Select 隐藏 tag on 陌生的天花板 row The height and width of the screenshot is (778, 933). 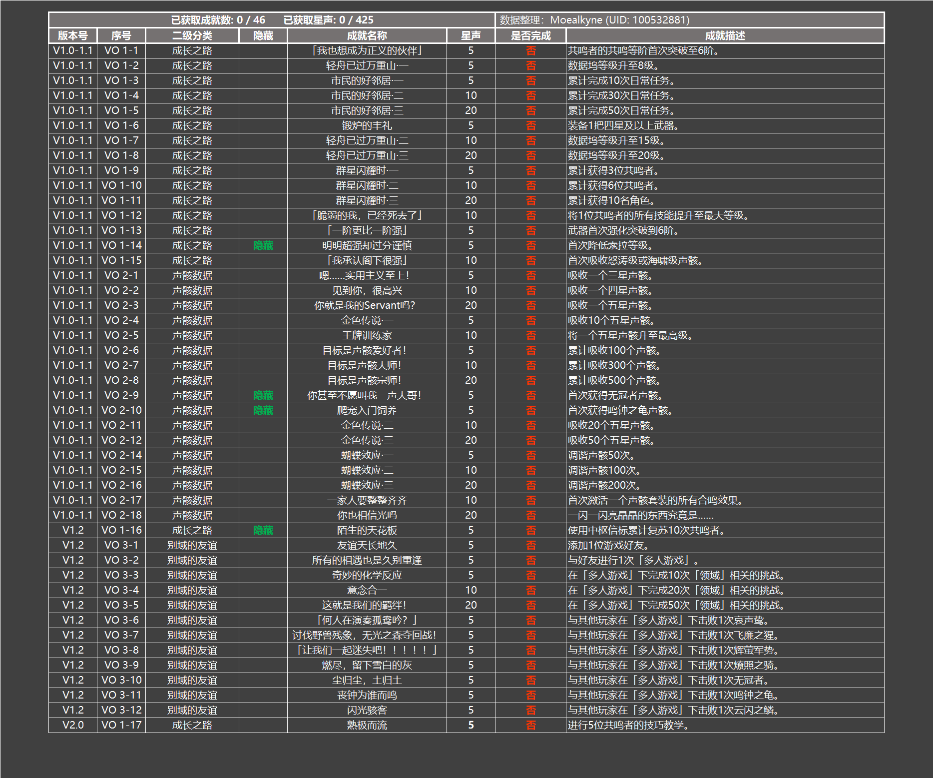click(263, 530)
